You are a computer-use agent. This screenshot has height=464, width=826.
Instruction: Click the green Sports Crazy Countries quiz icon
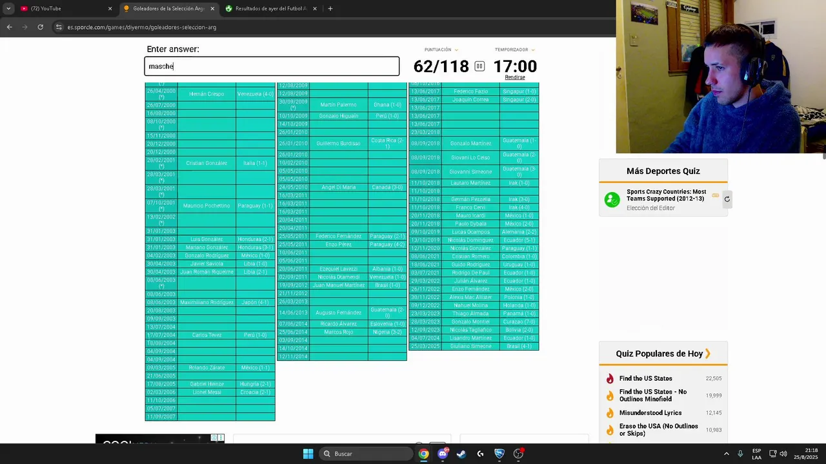tap(612, 199)
